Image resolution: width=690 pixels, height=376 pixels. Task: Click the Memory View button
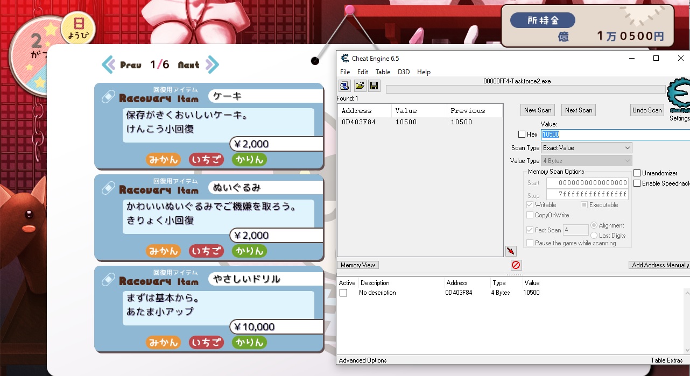tap(358, 265)
